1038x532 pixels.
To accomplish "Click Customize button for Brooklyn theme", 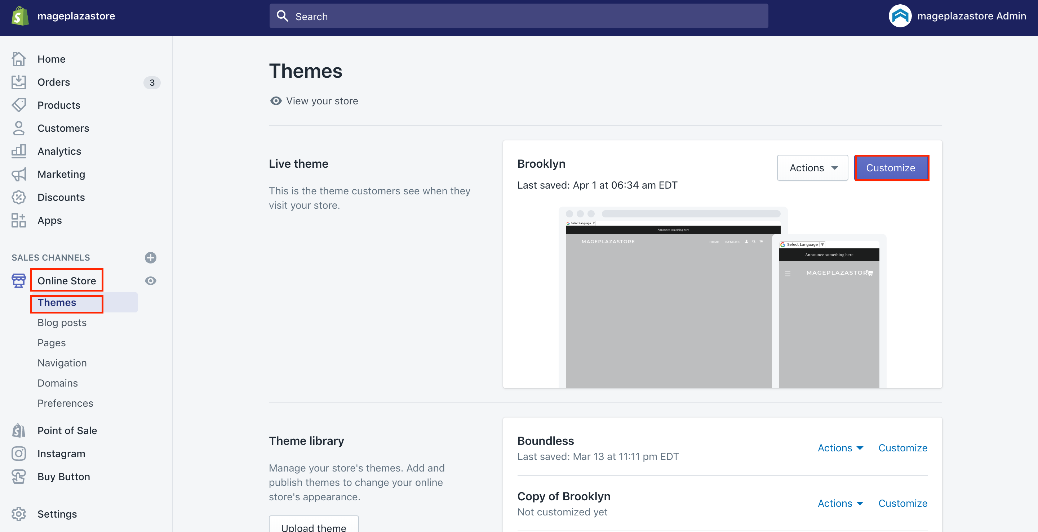I will click(x=891, y=168).
